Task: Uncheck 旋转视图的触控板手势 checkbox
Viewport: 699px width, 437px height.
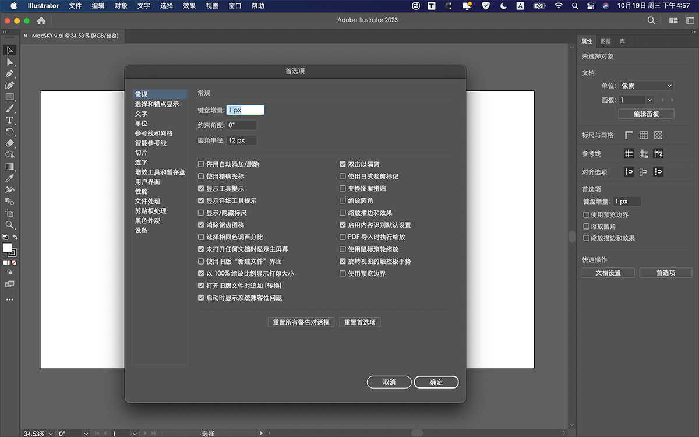Action: point(343,262)
